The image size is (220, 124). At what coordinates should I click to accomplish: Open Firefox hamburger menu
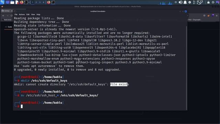point(217,15)
